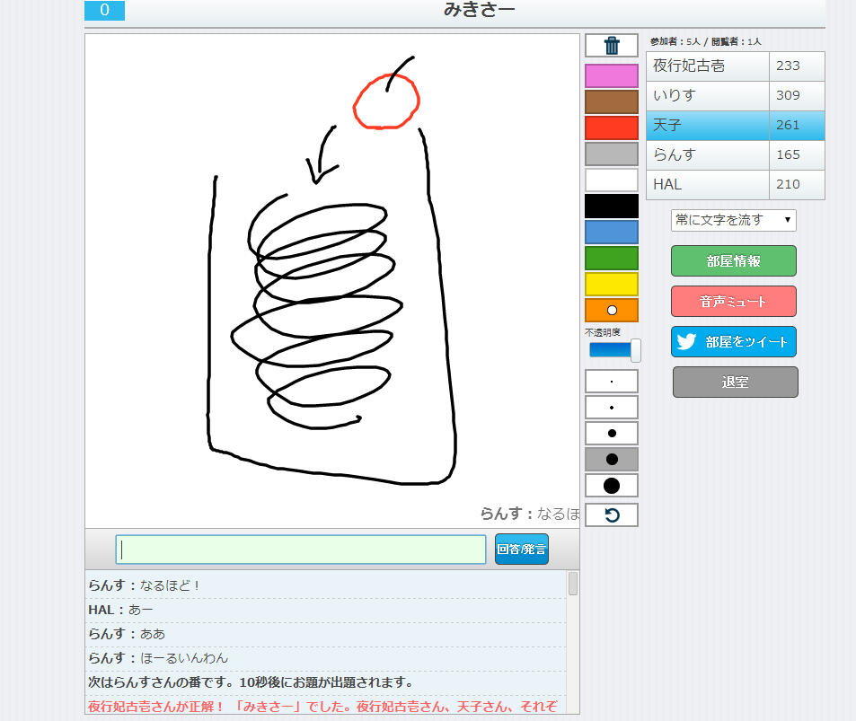Select the orange color with circle marker
The width and height of the screenshot is (856, 721).
point(612,310)
